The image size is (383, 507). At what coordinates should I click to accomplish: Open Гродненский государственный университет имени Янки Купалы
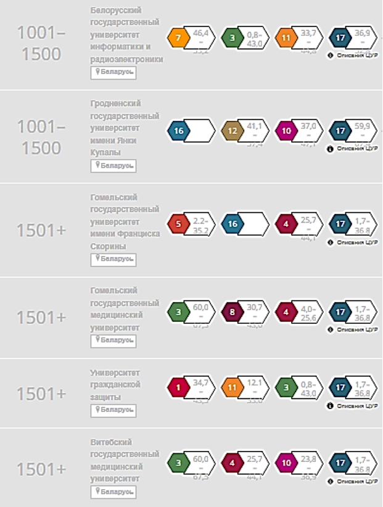click(125, 128)
